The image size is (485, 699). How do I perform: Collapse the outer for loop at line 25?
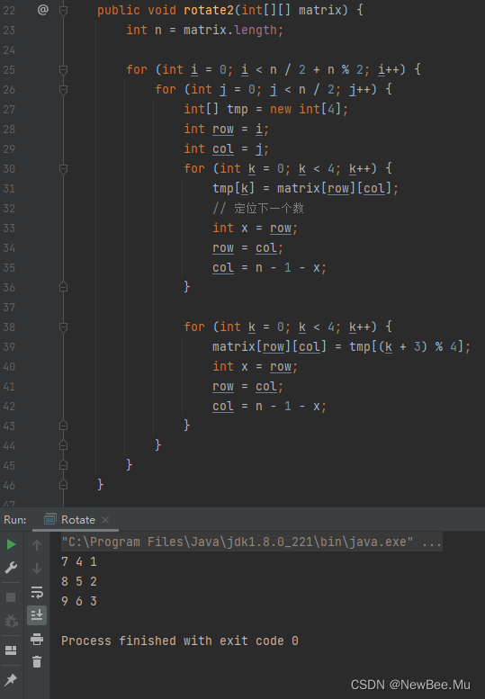[x=63, y=70]
